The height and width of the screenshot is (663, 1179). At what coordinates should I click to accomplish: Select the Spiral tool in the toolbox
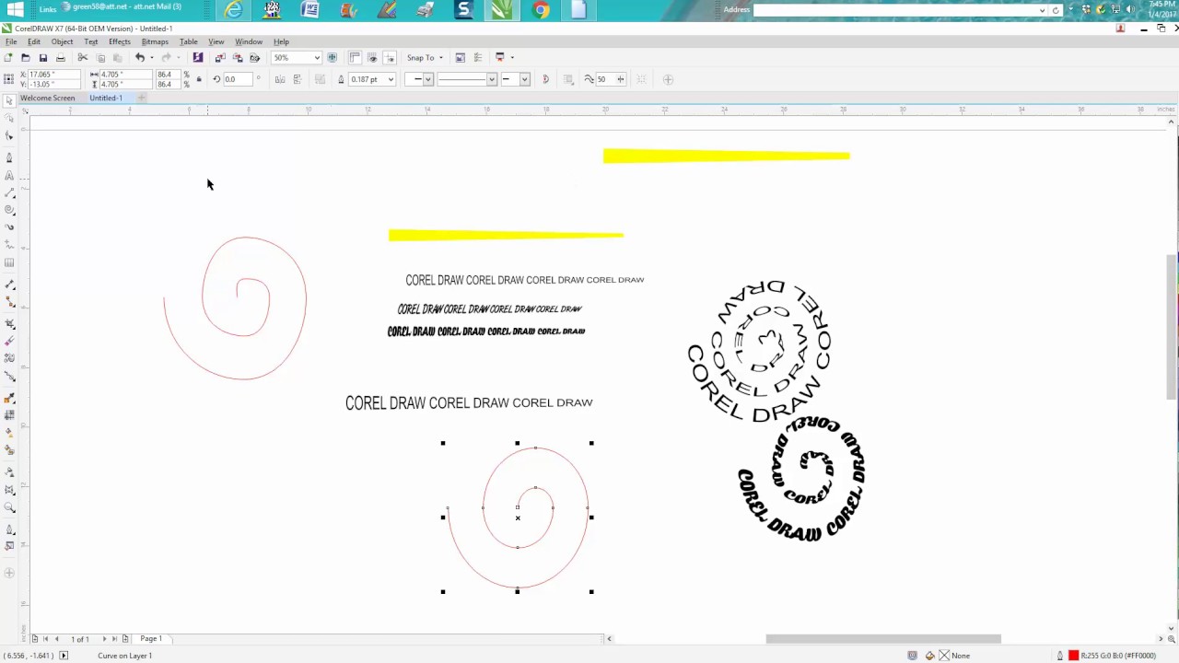tap(9, 210)
